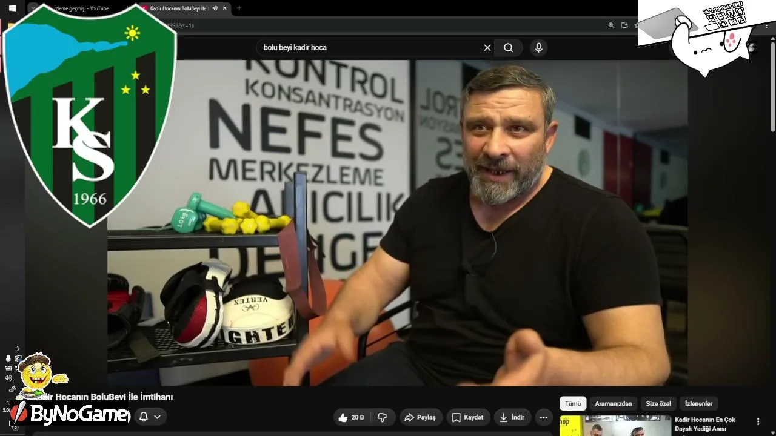The height and width of the screenshot is (436, 776).
Task: Open the browser zoom magnifier icon
Action: (x=611, y=25)
